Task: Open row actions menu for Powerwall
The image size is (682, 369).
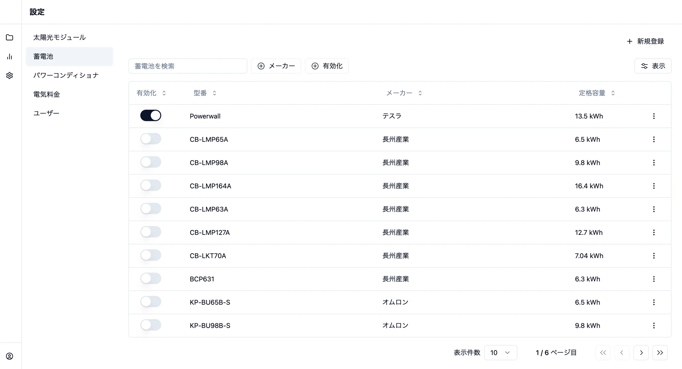Action: pos(654,116)
